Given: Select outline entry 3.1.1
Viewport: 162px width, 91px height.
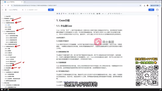Looking at the screenshot, I should coord(10,74).
